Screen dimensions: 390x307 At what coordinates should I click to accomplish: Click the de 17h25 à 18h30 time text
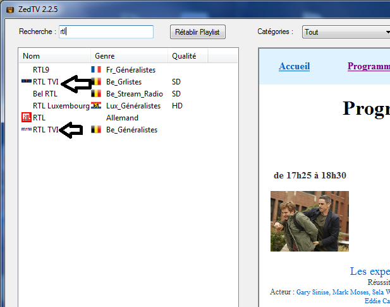(310, 175)
